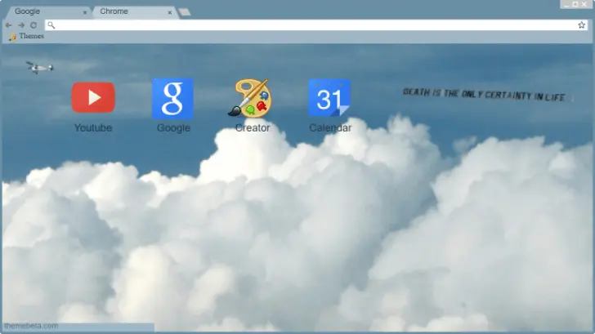
Task: Click the browser forward arrow
Action: (21, 25)
